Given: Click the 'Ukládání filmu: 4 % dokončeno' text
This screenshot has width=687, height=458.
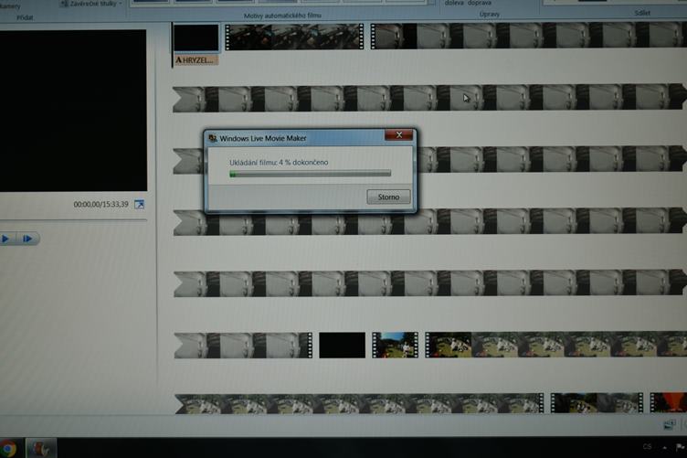Looking at the screenshot, I should click(279, 162).
